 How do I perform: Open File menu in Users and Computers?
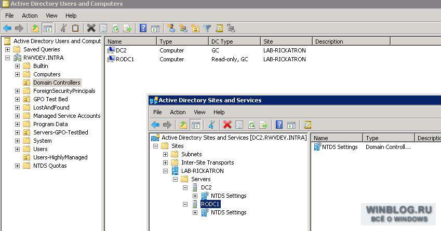coord(9,16)
